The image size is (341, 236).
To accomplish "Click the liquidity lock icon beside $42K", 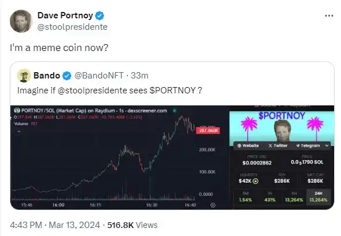I will point(256,181).
